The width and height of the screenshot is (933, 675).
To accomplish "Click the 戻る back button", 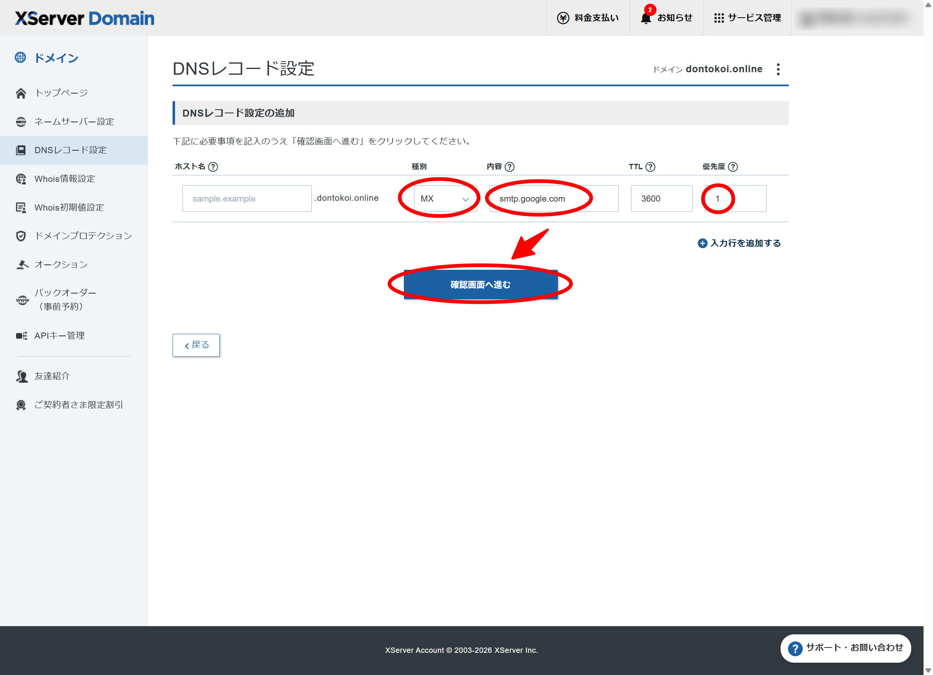I will click(x=196, y=345).
